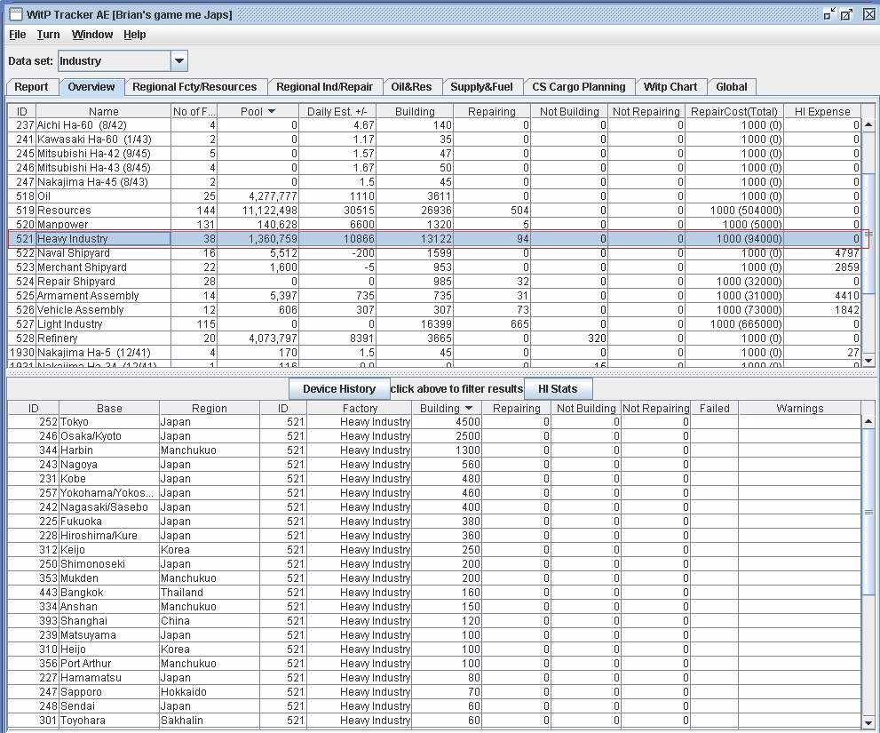Click the WitP Tracker window icon in title bar
Image resolution: width=880 pixels, height=733 pixels.
click(x=15, y=14)
